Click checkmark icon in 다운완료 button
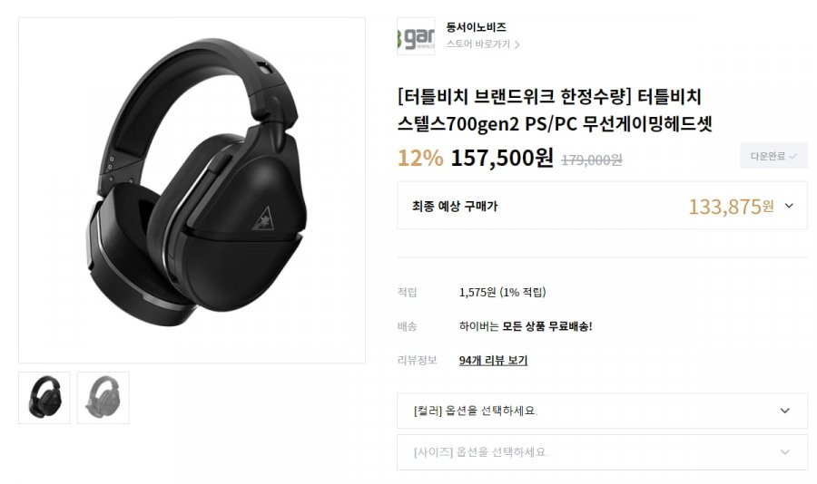Screen dimensions: 817x484 [792, 156]
